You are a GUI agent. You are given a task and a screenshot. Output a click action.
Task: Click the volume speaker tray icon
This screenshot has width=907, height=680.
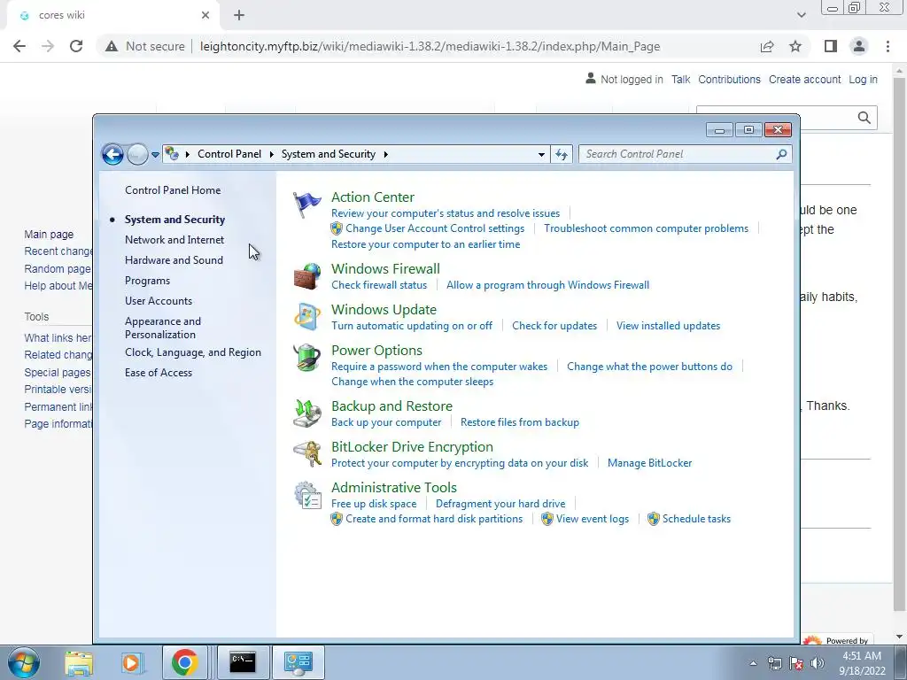coord(818,663)
